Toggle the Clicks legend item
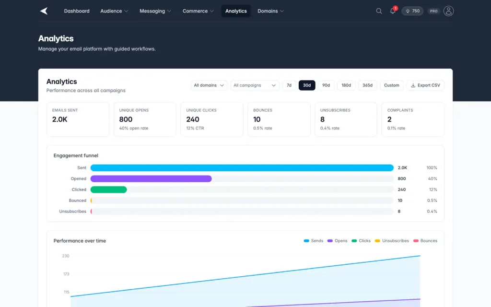The width and height of the screenshot is (491, 307). point(361,241)
